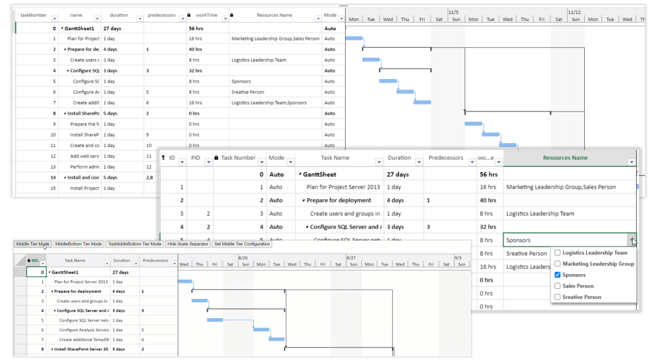Screen dimensions: 657x360
Task: Open bottom sheet Duration filter arrow
Action: (x=136, y=264)
